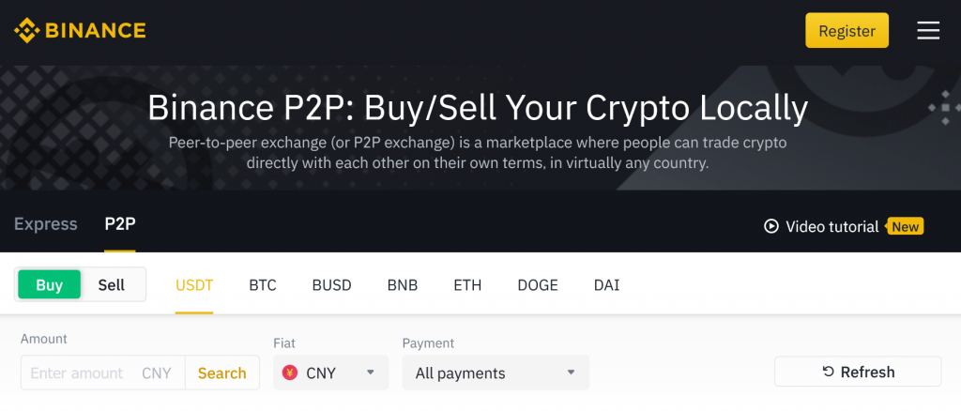Expand the CNY fiat dropdown arrow

(x=370, y=373)
